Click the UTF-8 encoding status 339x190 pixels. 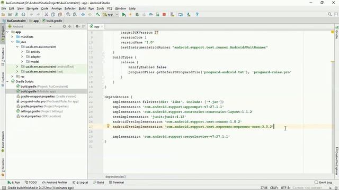click(x=286, y=188)
